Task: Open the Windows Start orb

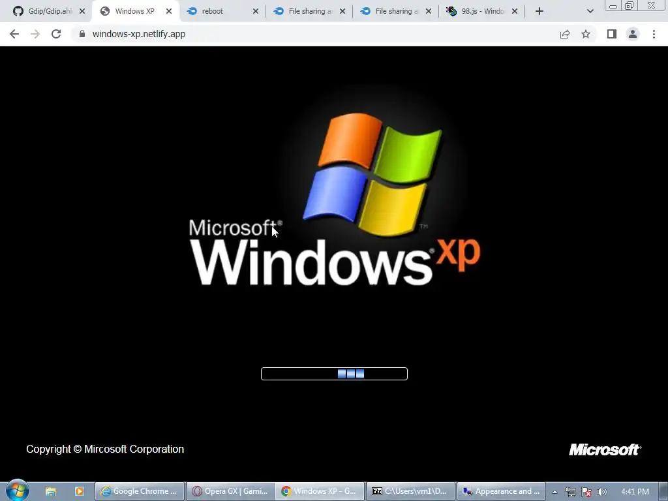Action: tap(18, 491)
